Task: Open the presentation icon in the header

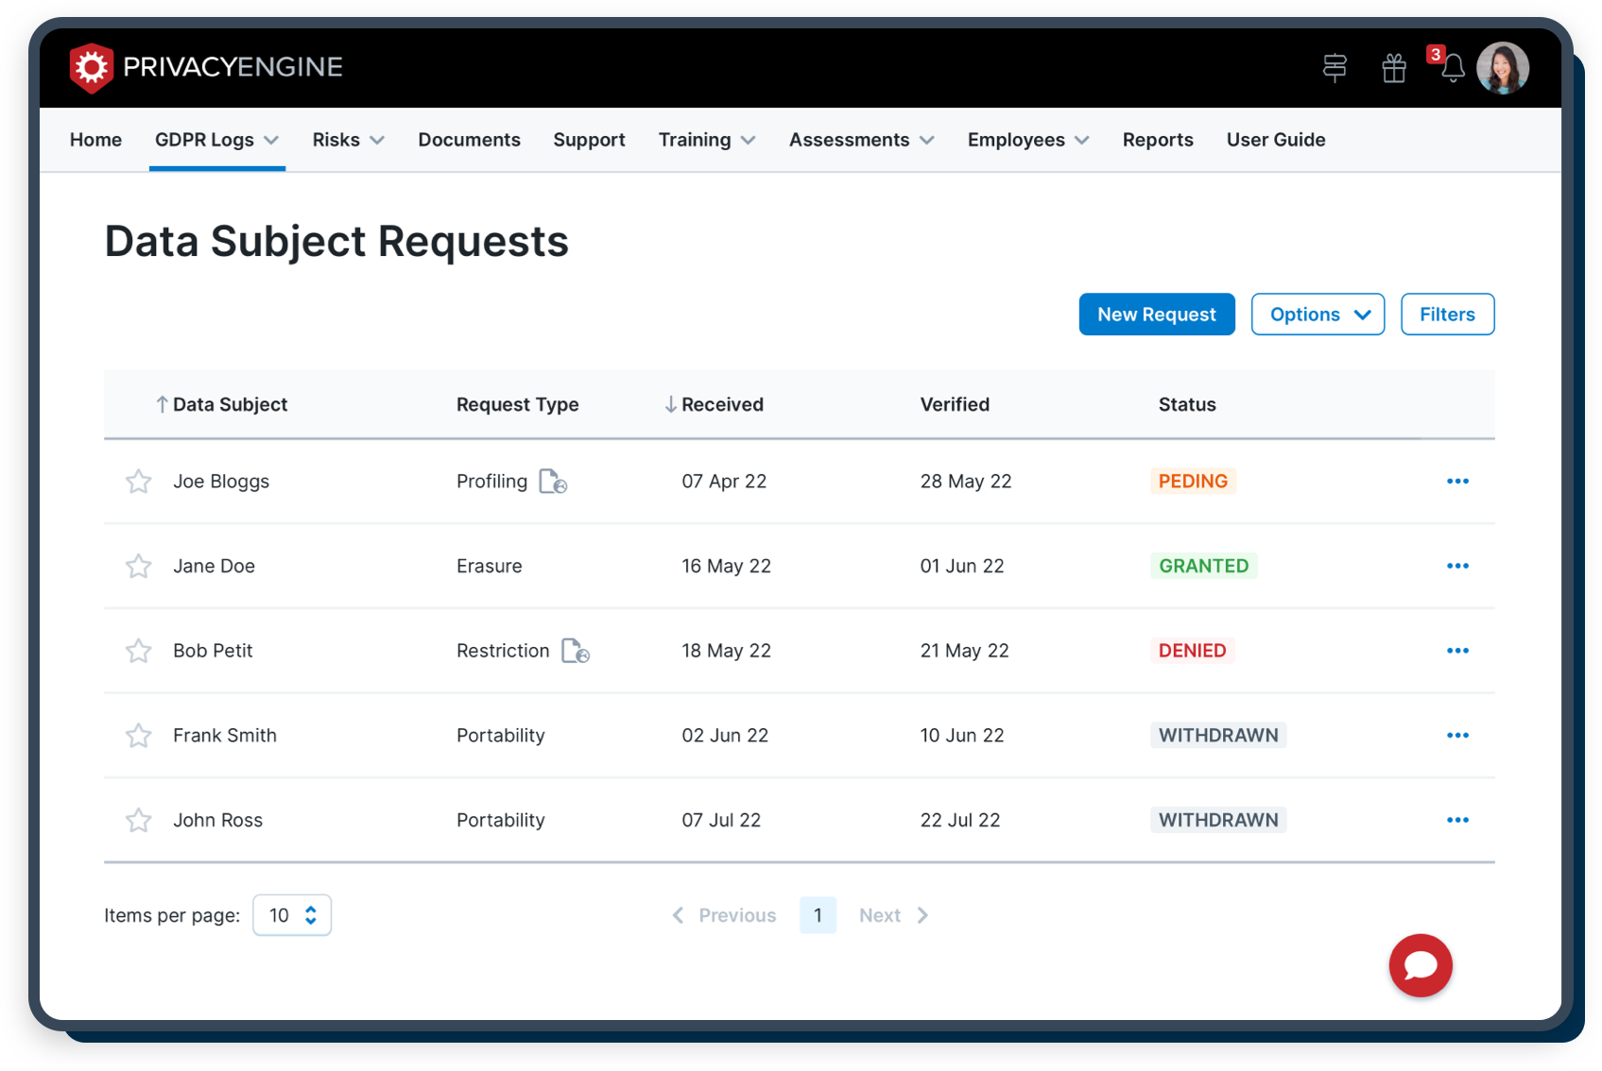Action: (1335, 68)
